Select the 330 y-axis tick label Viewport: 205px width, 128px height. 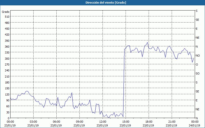click(7, 52)
